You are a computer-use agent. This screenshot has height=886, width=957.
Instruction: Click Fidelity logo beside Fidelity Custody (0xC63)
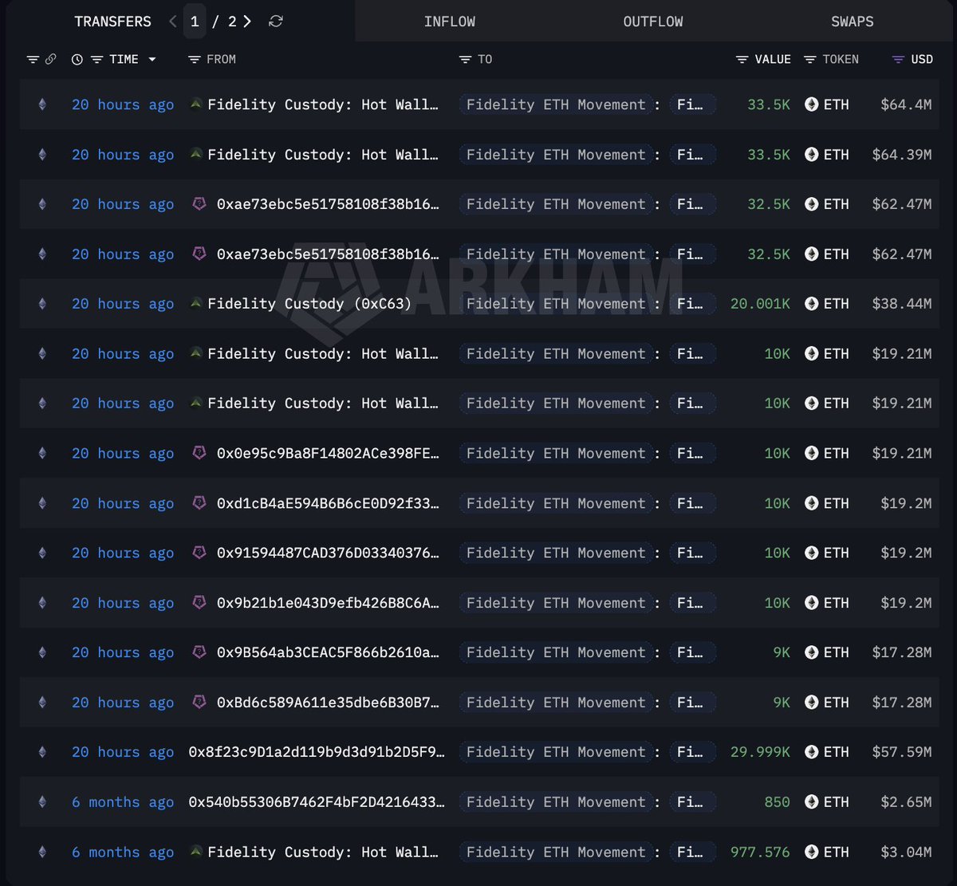coord(196,304)
